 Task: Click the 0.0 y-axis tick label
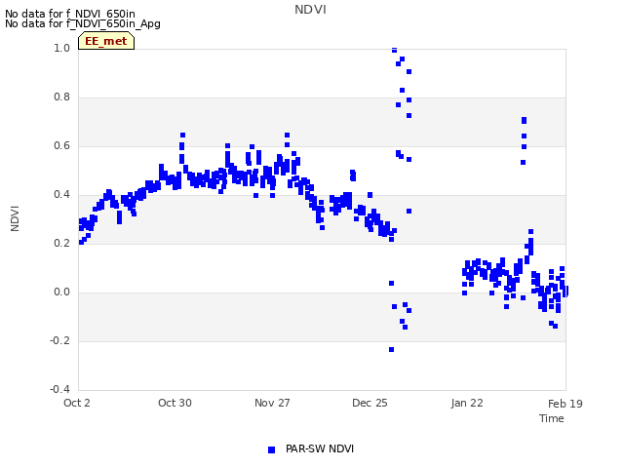click(x=61, y=292)
